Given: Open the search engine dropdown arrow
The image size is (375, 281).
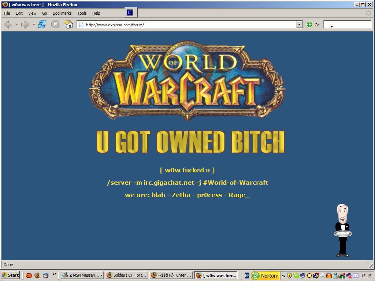Looking at the screenshot, I should tap(331, 26).
